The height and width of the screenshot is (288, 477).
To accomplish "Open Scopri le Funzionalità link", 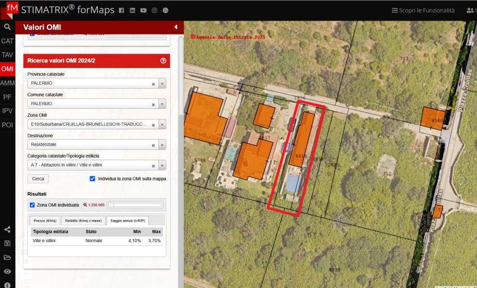I will (x=423, y=10).
